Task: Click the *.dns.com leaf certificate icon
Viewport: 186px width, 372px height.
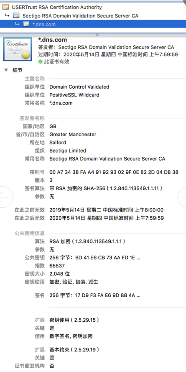Action: pos(26,24)
